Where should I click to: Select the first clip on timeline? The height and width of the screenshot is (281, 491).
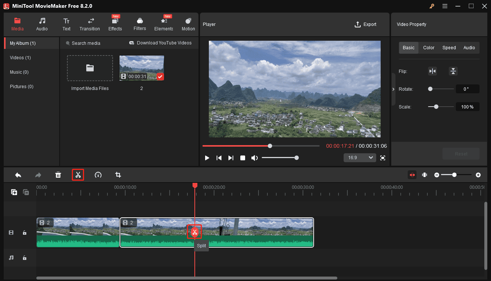click(78, 233)
